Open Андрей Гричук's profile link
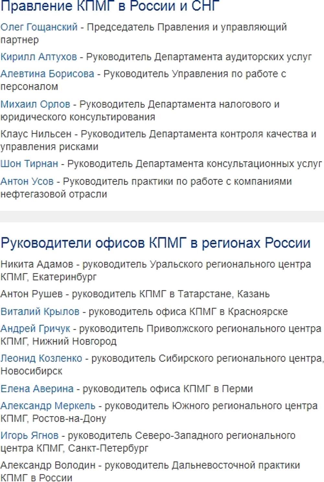 pos(35,329)
